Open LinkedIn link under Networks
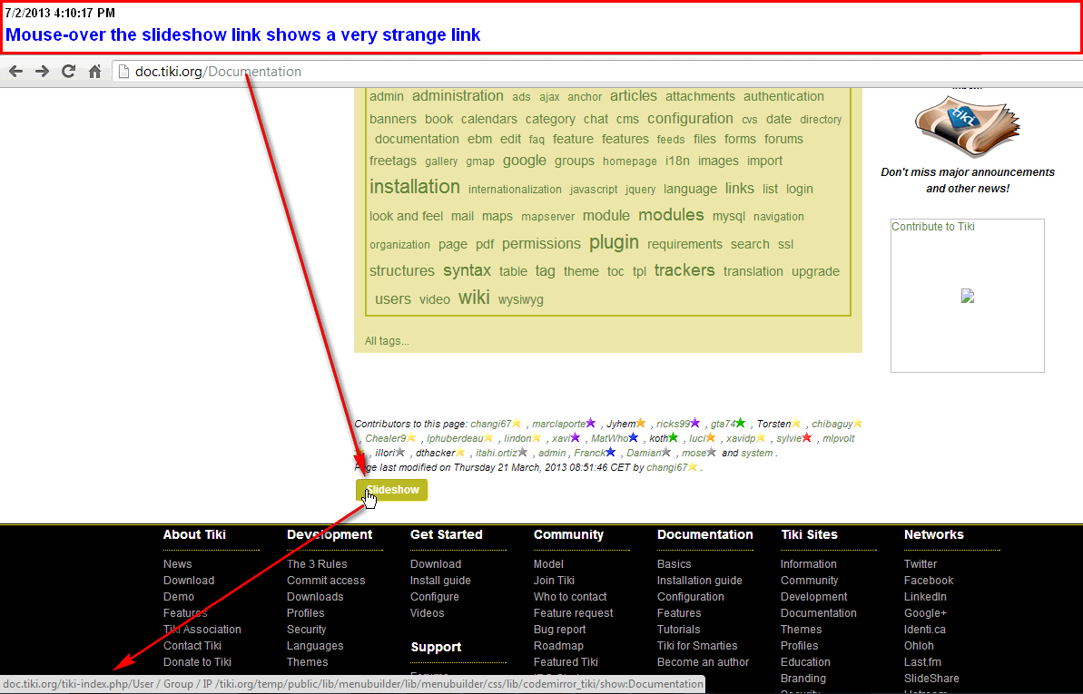1083x694 pixels. pyautogui.click(x=926, y=597)
